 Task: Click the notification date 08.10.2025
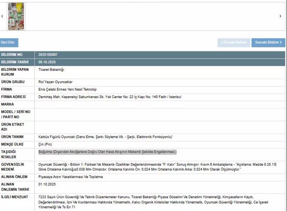47,62
